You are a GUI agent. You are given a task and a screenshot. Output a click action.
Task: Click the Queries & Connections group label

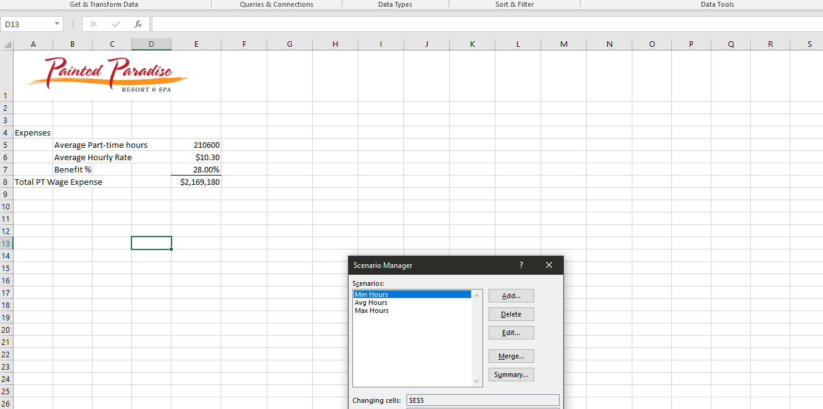pos(276,4)
